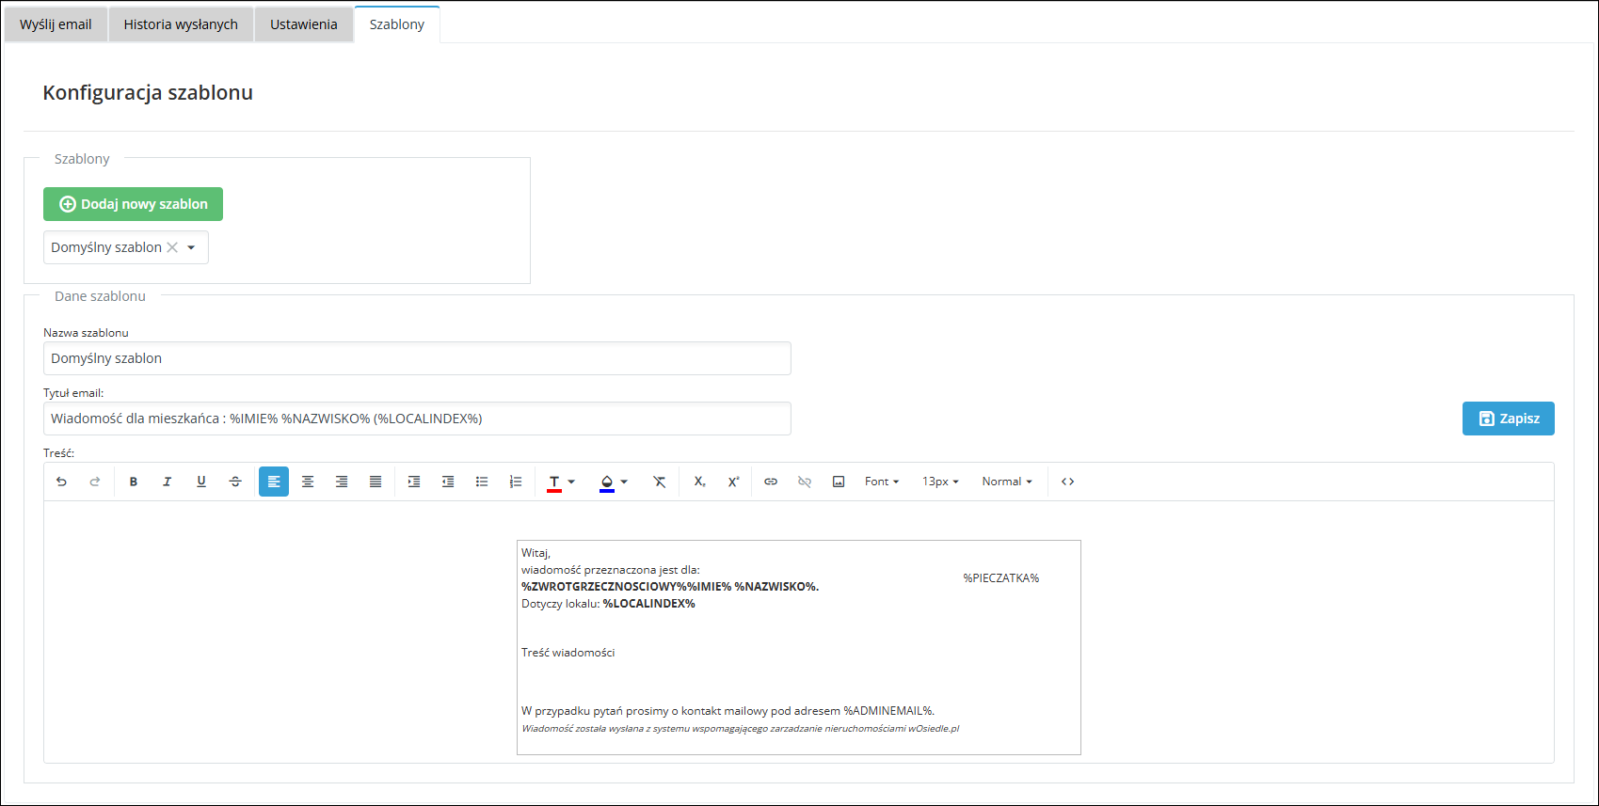
Task: Insert a bulleted list
Action: tap(482, 482)
